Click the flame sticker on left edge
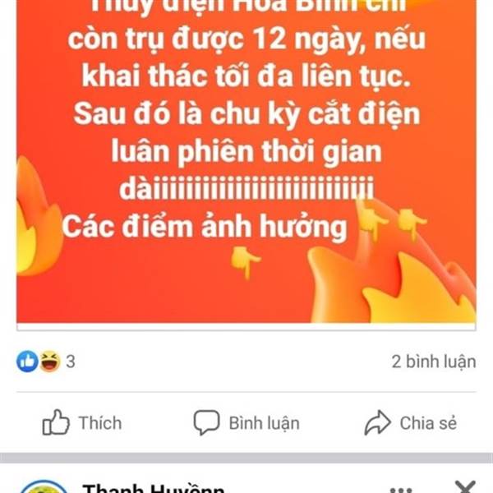Viewport: 493px width, 493px height. pos(39,215)
